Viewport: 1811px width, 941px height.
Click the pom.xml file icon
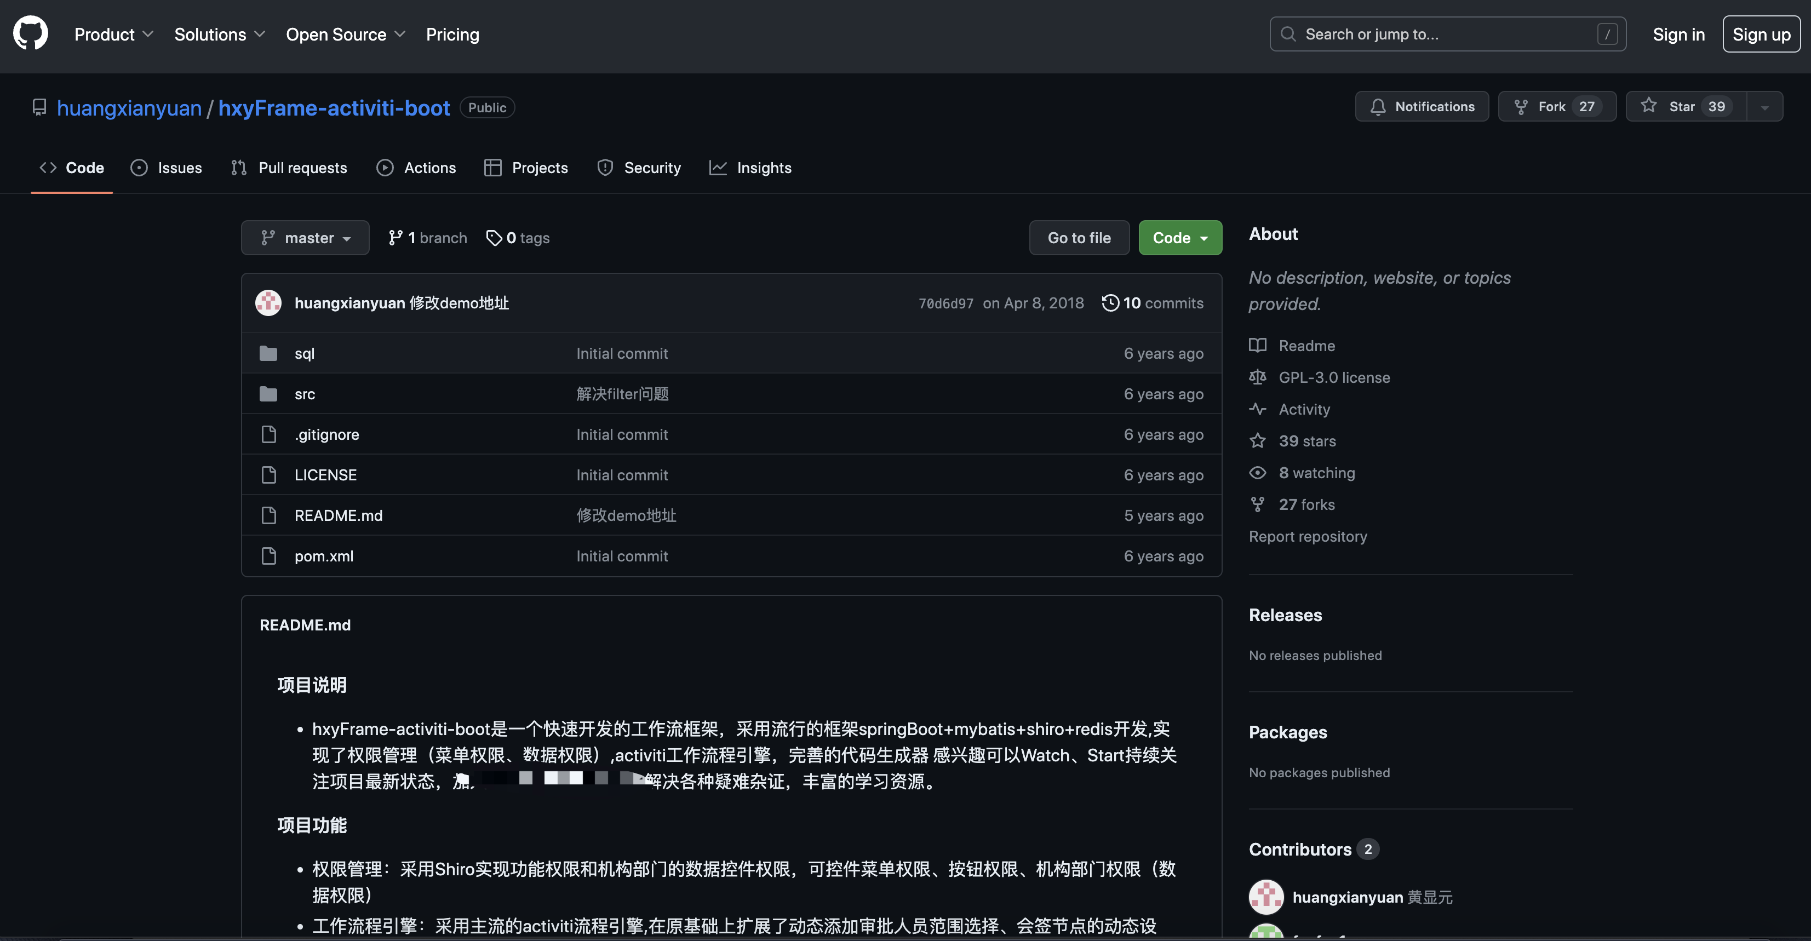click(x=268, y=556)
